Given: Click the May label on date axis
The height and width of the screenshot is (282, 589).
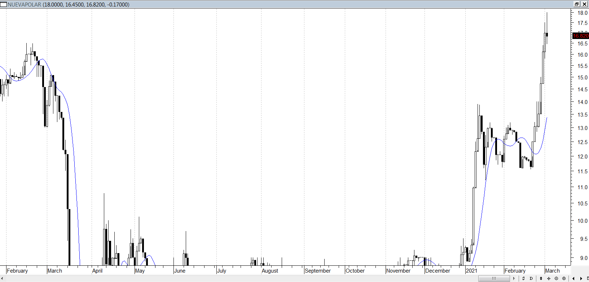Looking at the screenshot, I should click(x=140, y=271).
